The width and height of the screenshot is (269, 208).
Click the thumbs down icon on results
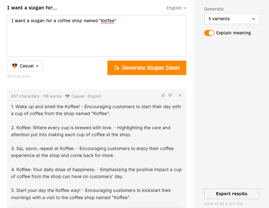coord(170,95)
